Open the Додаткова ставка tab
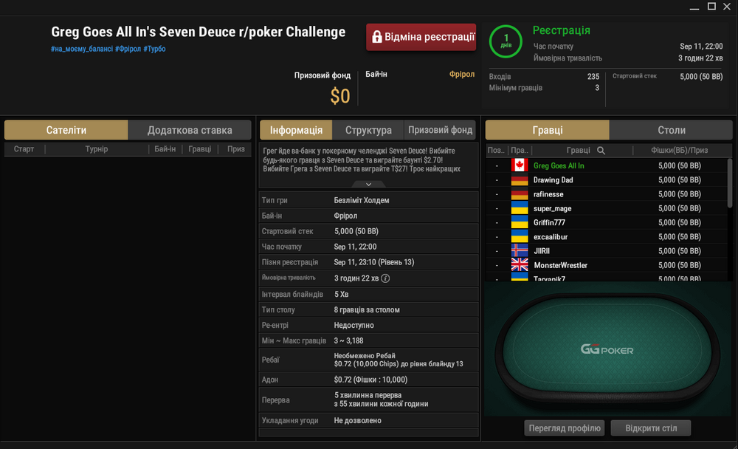This screenshot has width=738, height=449. (190, 130)
